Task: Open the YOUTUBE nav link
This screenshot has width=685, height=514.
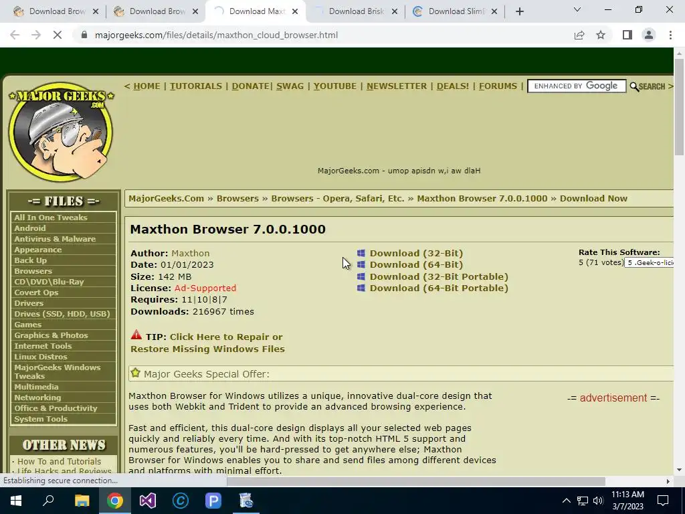Action: pyautogui.click(x=334, y=86)
